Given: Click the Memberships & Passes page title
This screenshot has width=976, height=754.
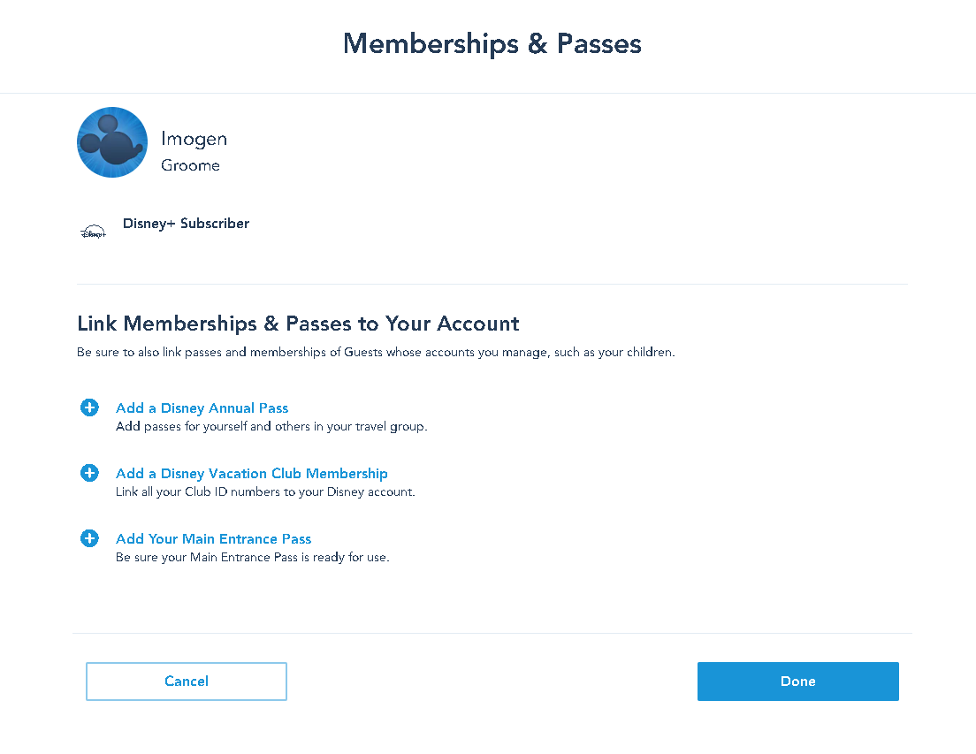Looking at the screenshot, I should 492,43.
